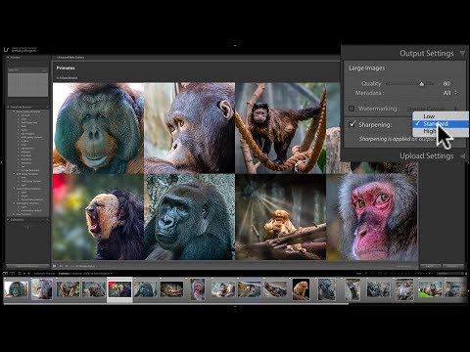Toggle the top panel with the edge arrow
Screen dimensions: 470x352
click(235, 45)
